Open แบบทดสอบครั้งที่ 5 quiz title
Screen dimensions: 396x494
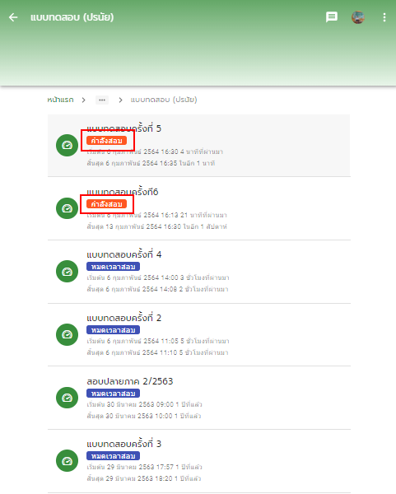click(x=123, y=128)
